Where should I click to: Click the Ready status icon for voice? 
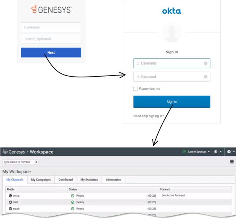pyautogui.click(x=73, y=196)
